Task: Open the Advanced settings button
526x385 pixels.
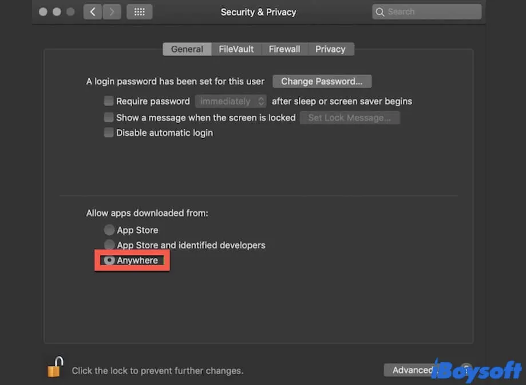Action: pyautogui.click(x=412, y=370)
